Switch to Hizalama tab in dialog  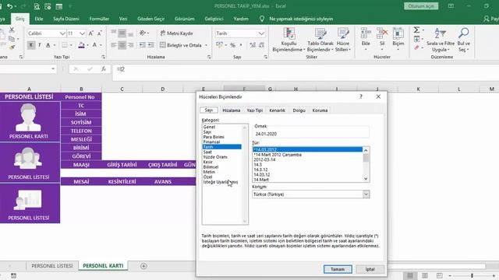click(x=231, y=110)
